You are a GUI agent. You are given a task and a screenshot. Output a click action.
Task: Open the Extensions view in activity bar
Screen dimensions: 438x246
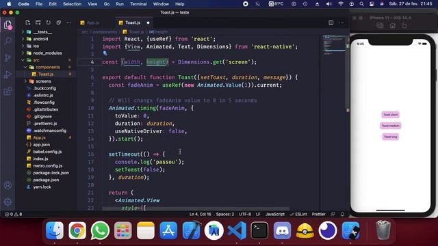point(8,91)
